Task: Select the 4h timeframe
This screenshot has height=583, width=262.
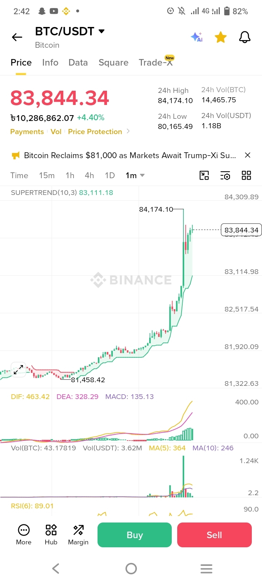Action: click(90, 175)
